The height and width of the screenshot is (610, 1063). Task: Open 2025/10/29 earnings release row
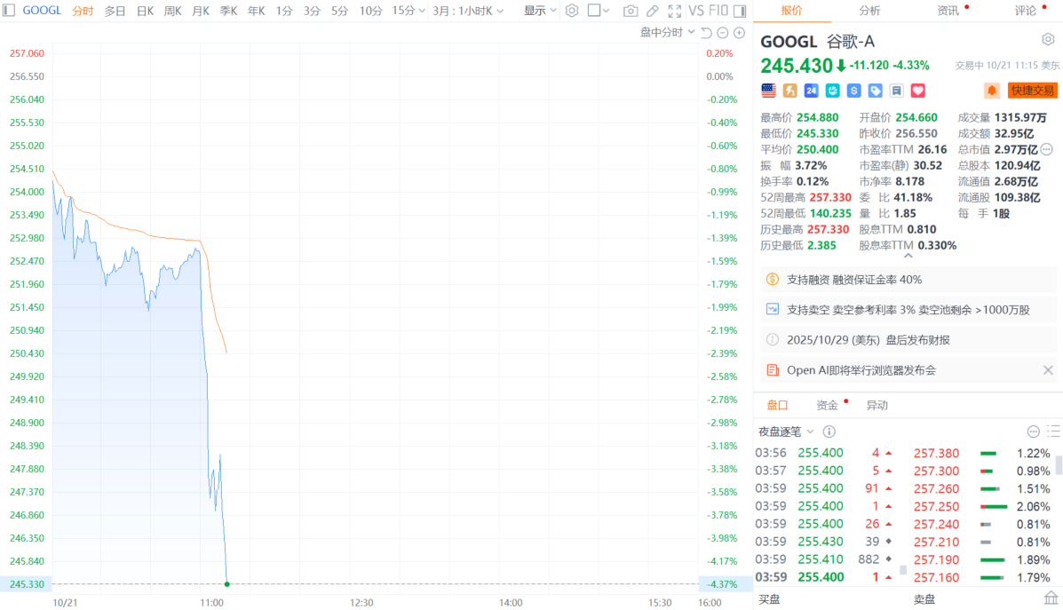click(908, 339)
